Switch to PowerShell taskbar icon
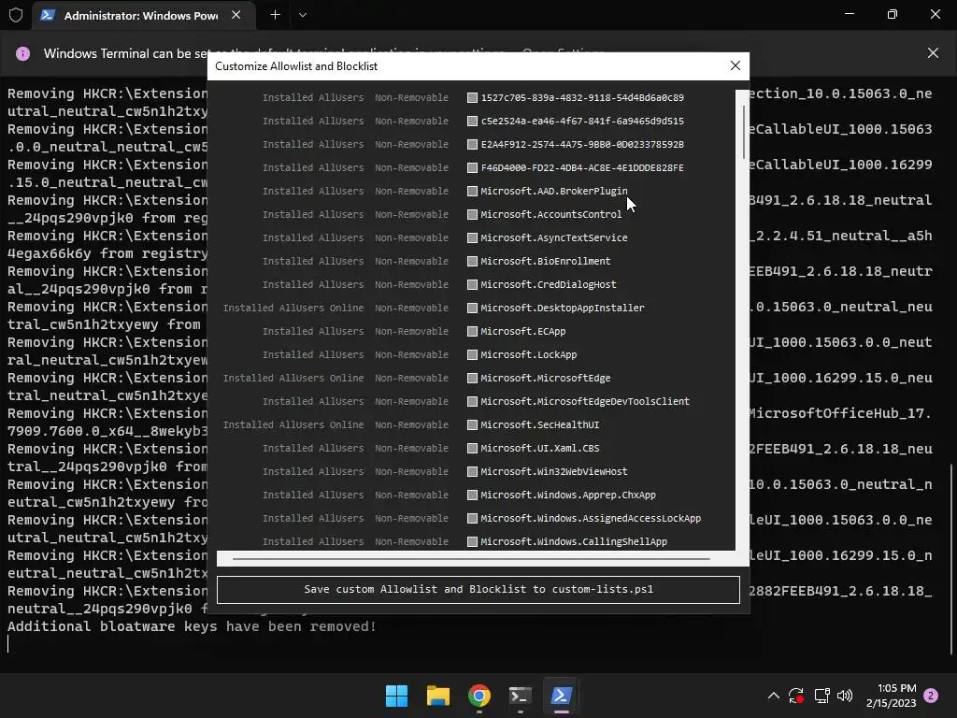The image size is (957, 718). (561, 696)
